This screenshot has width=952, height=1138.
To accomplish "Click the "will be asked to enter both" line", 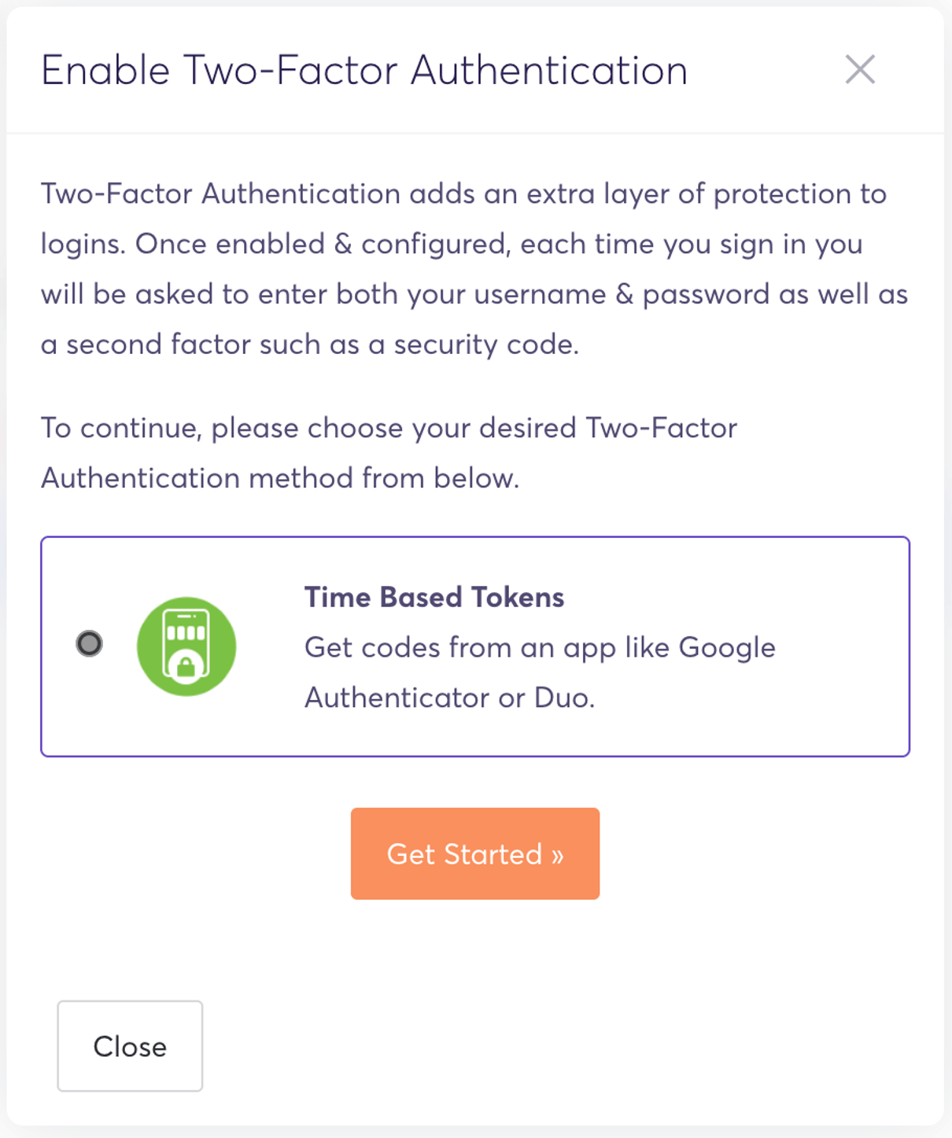I will point(474,295).
